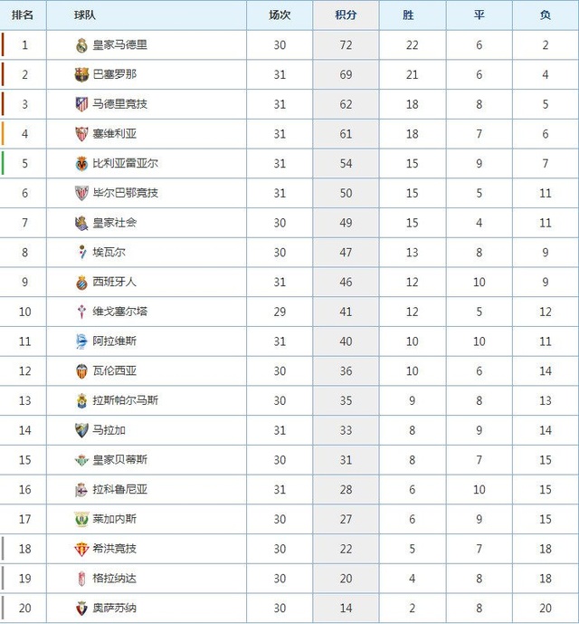Image resolution: width=579 pixels, height=624 pixels.
Task: Click the Athletic Bilbao crest icon
Action: [81, 193]
